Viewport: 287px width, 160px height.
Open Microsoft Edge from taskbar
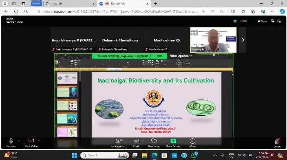click(x=154, y=155)
